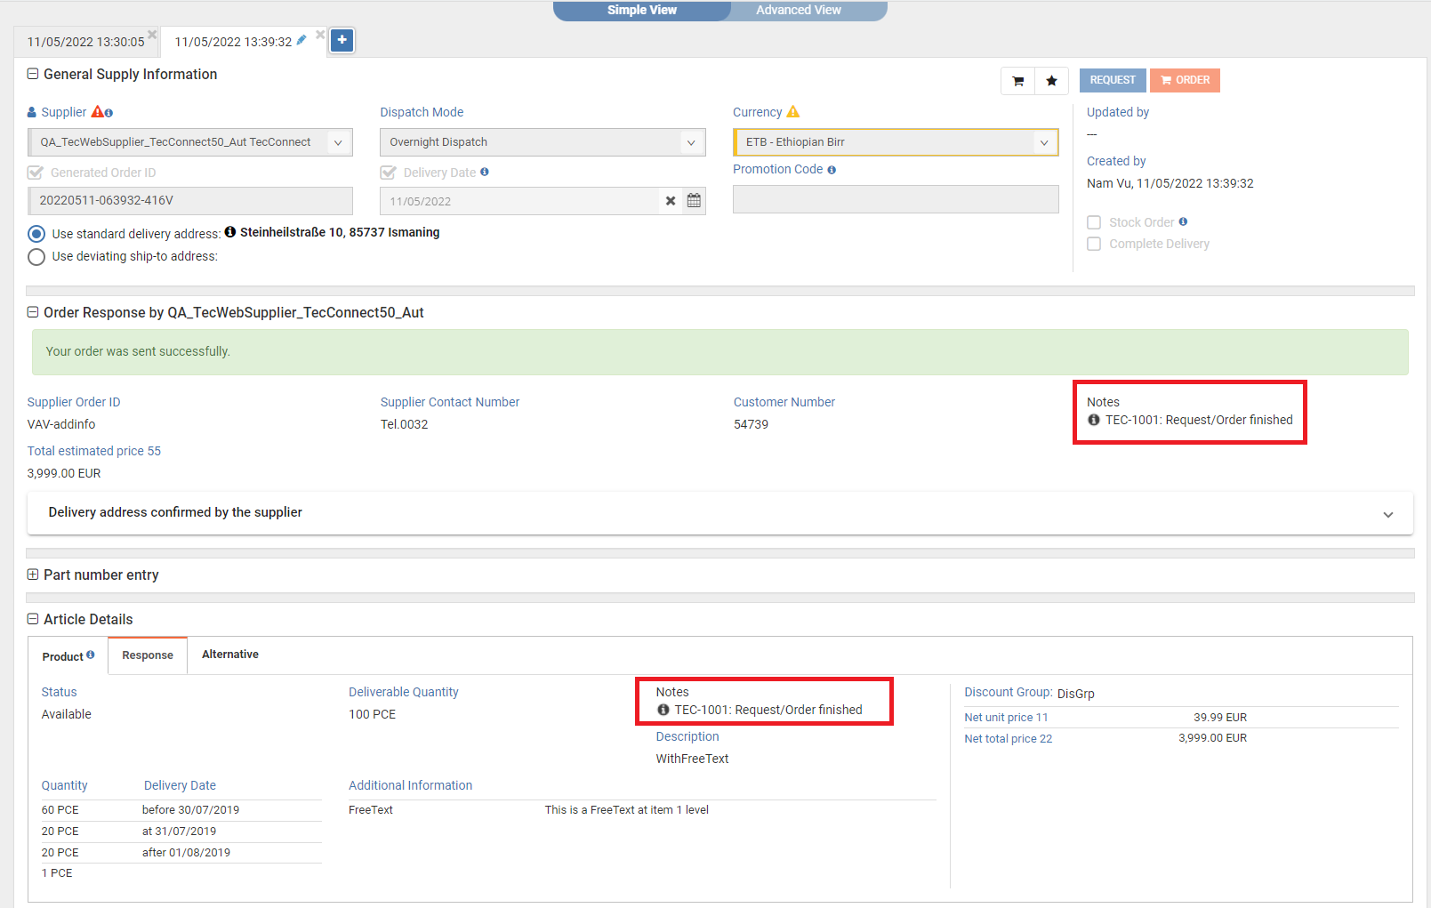The image size is (1431, 908).
Task: Click the star favorite icon button
Action: [1051, 81]
